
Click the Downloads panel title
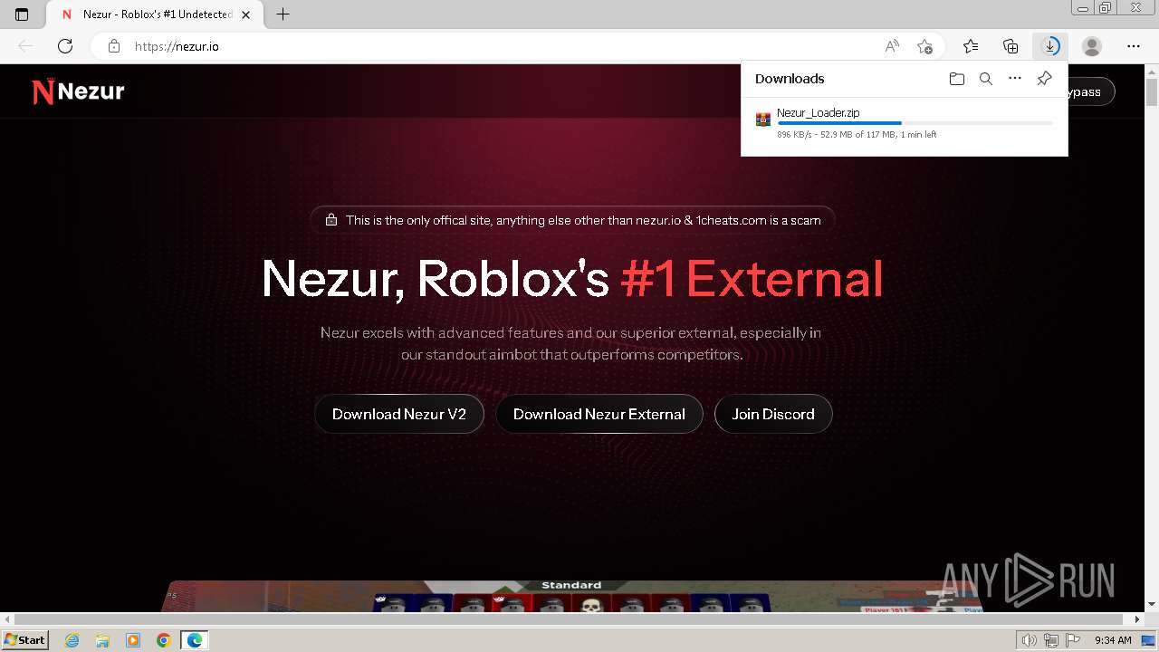[x=790, y=79]
